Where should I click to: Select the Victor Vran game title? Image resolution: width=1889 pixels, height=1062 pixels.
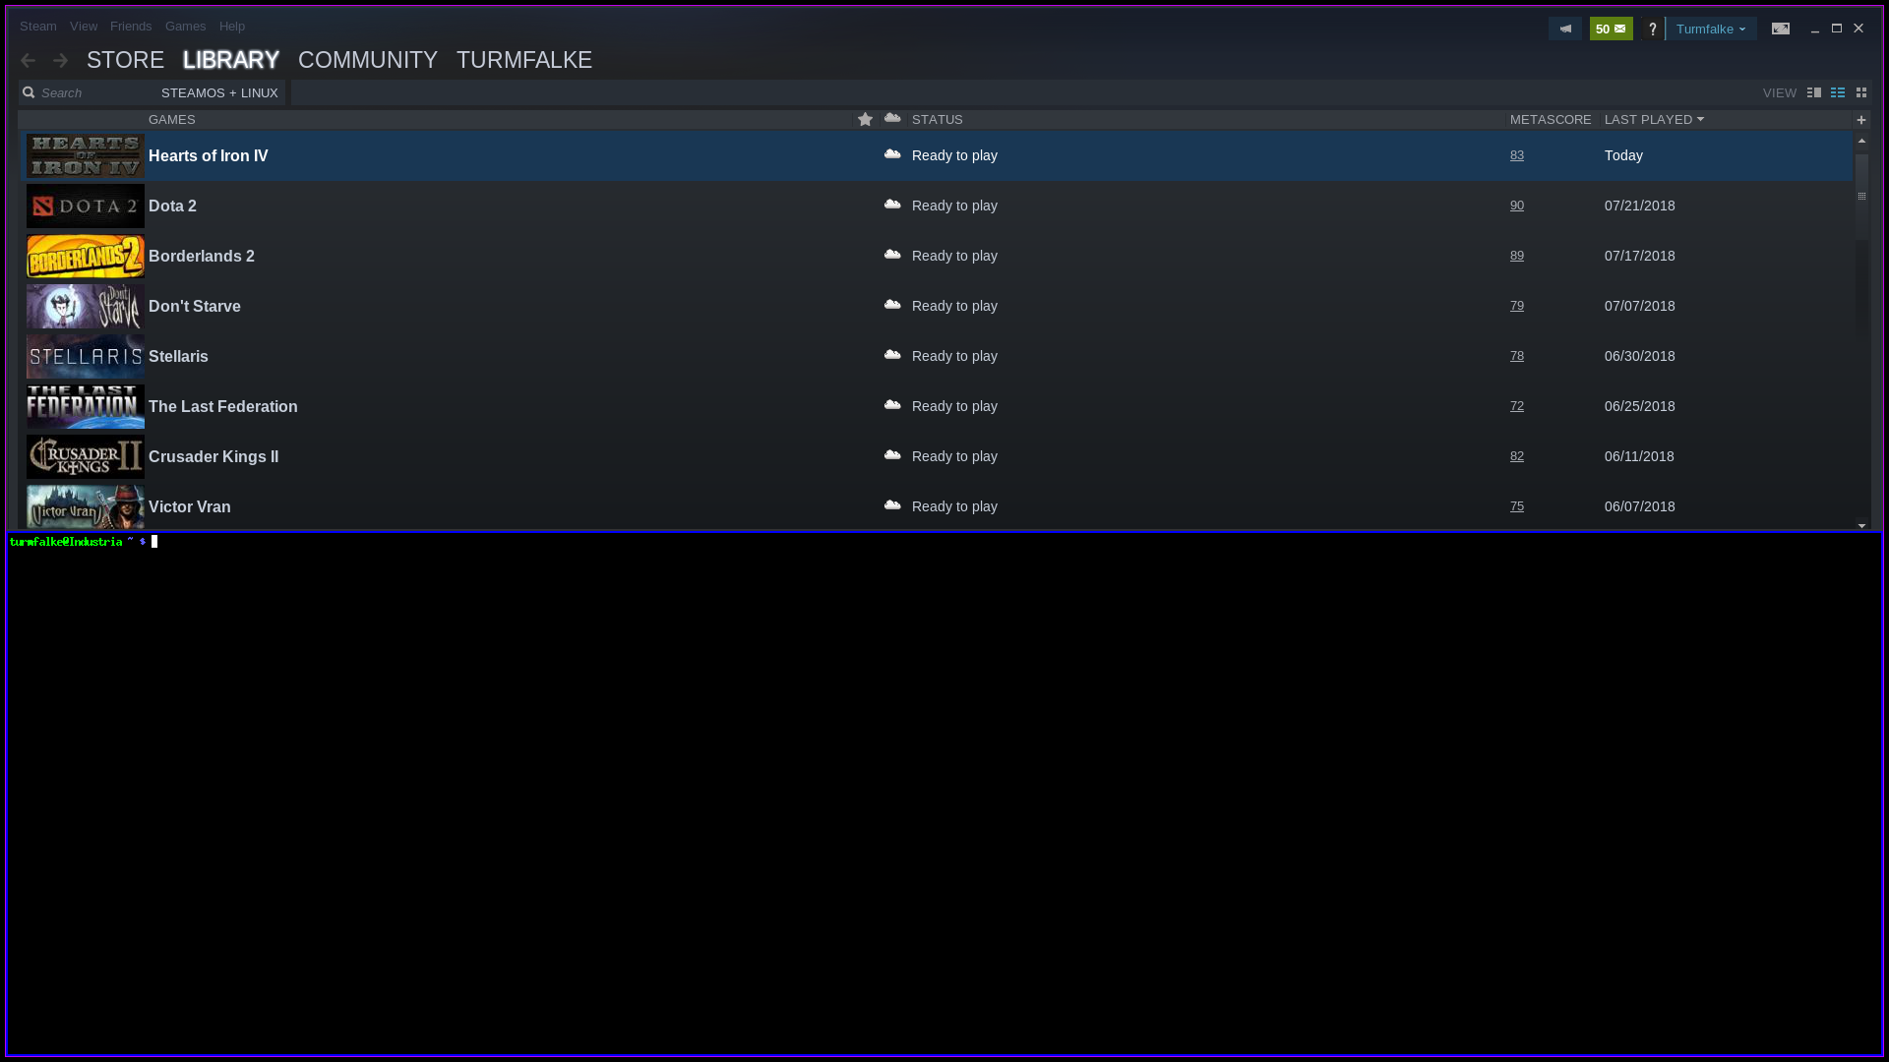point(190,506)
